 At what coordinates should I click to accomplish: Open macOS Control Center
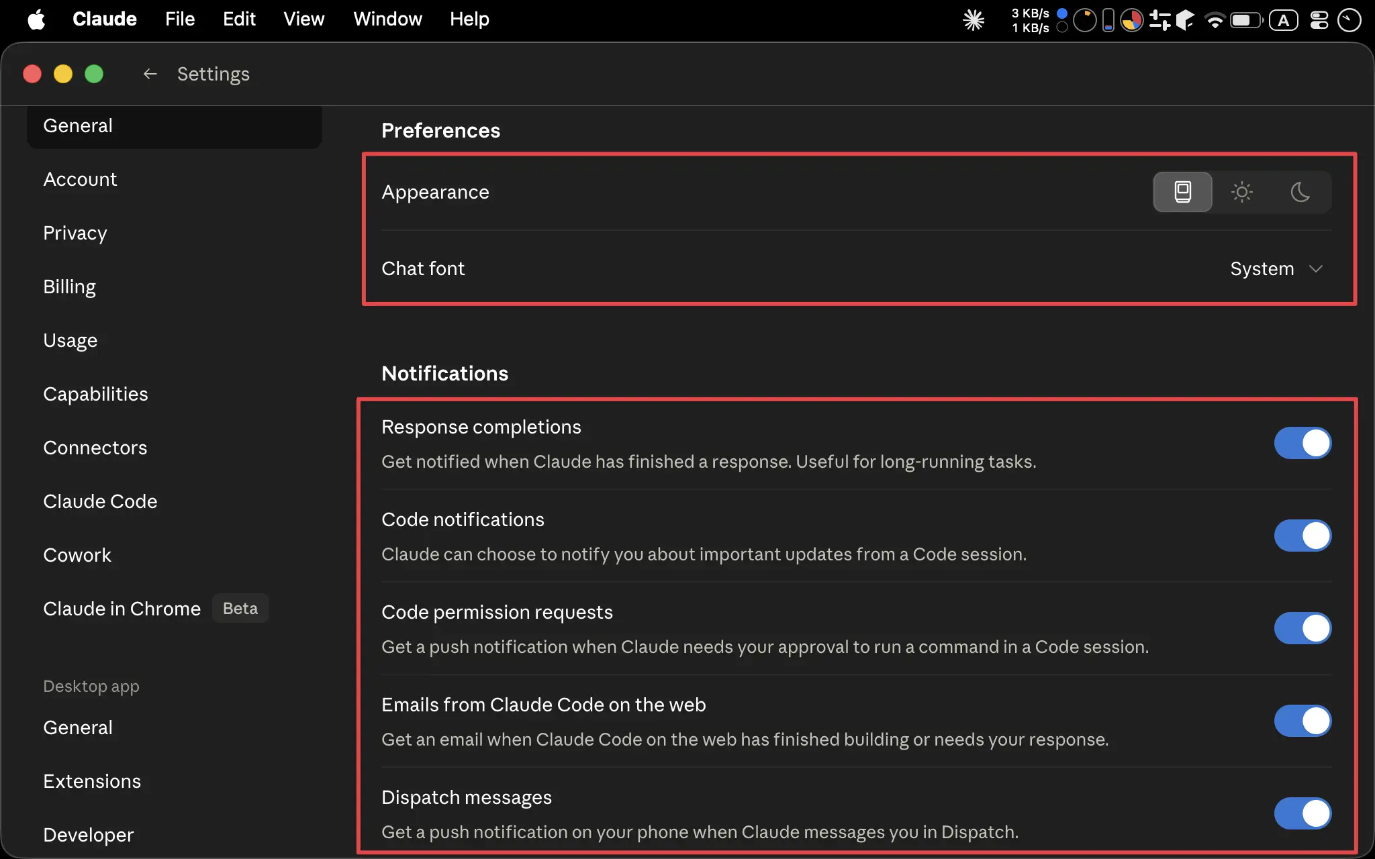coord(1319,20)
